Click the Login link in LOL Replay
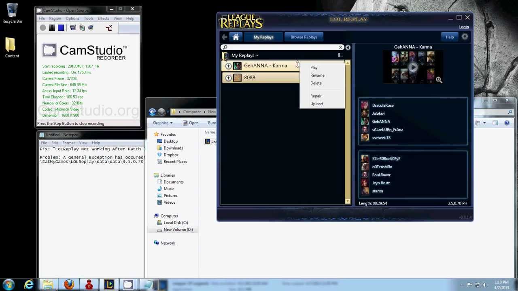Screen dimensions: 518x291 click(x=464, y=27)
